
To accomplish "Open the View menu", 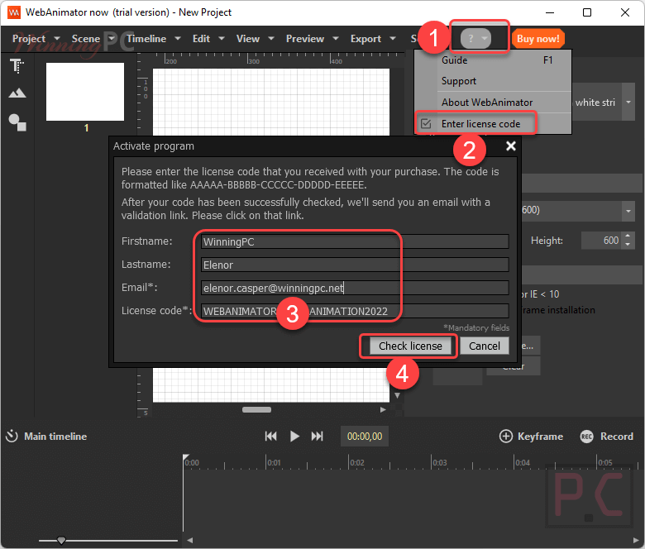I will 247,39.
